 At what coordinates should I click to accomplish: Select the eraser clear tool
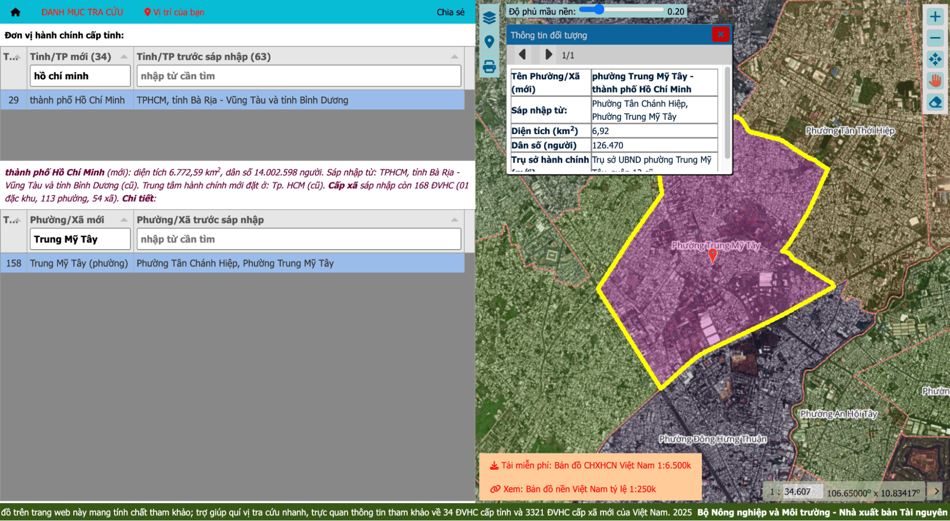pos(935,102)
